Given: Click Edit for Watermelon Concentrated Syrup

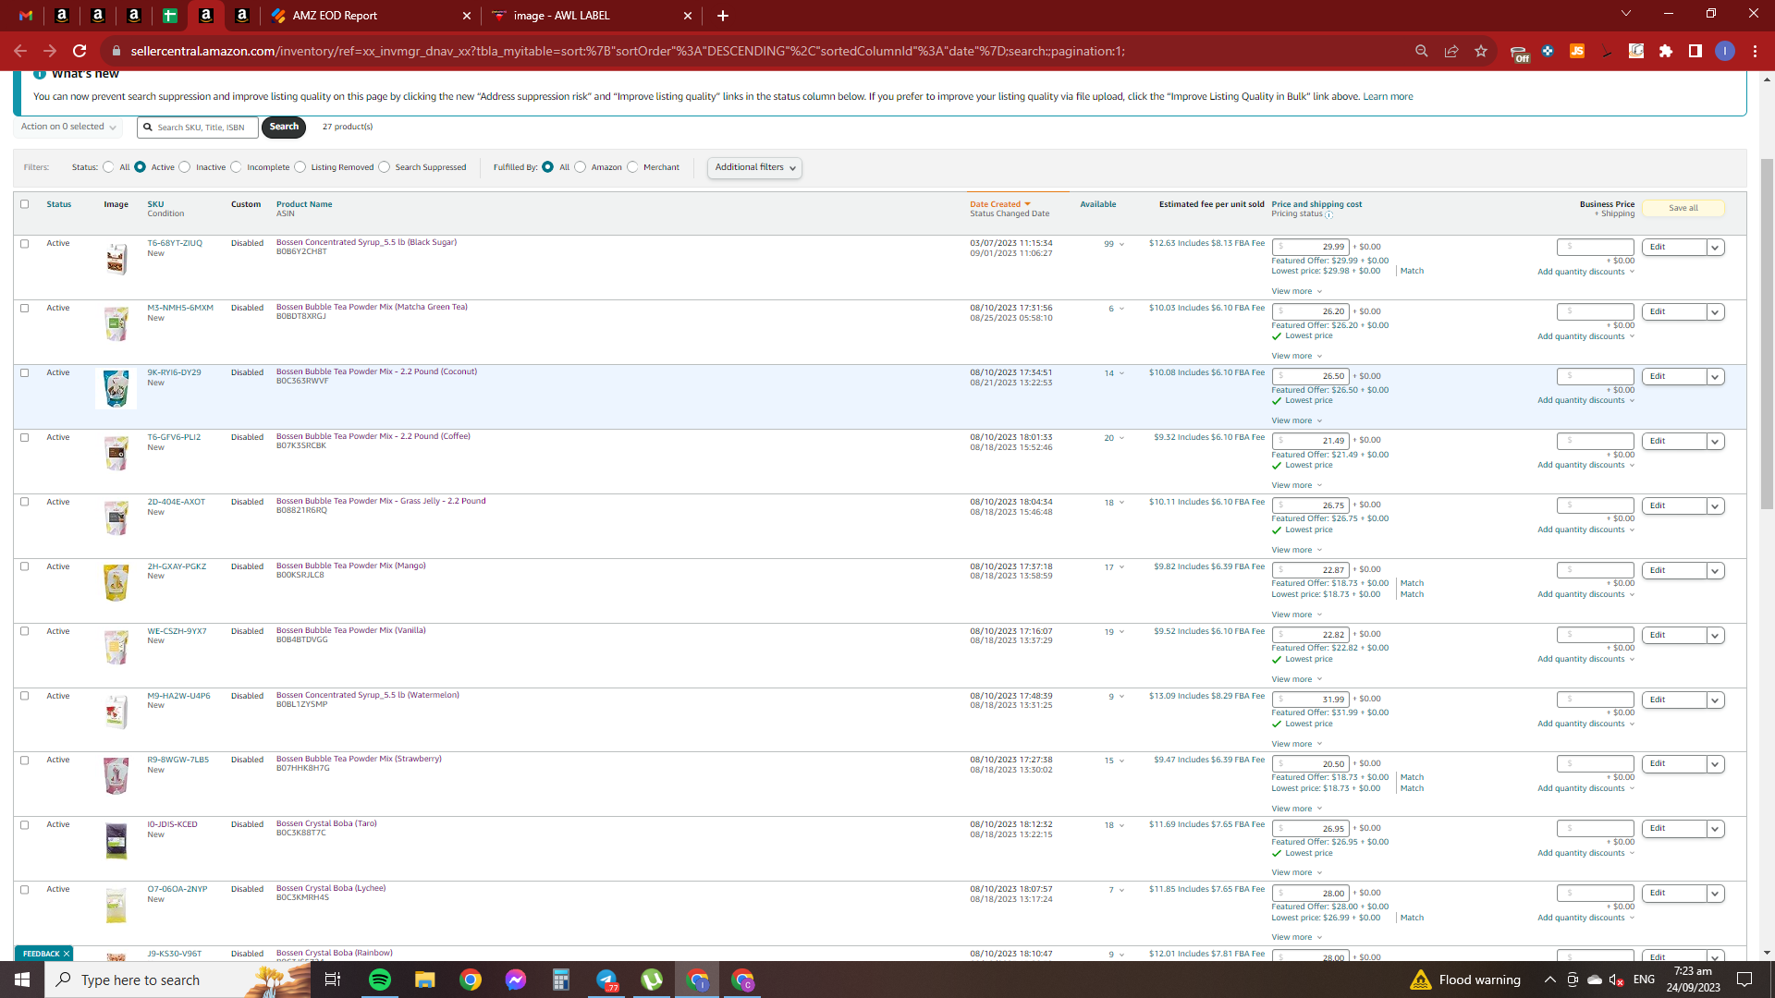Looking at the screenshot, I should (1673, 700).
